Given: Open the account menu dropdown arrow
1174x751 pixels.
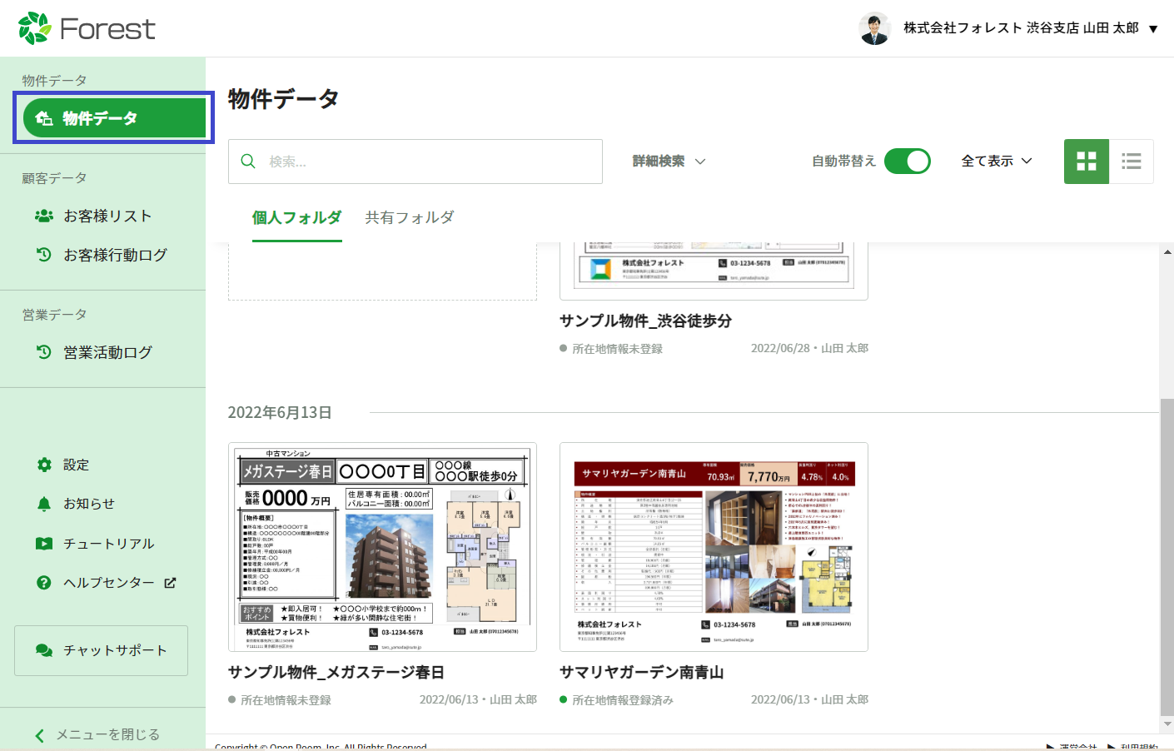Looking at the screenshot, I should coord(1153,29).
